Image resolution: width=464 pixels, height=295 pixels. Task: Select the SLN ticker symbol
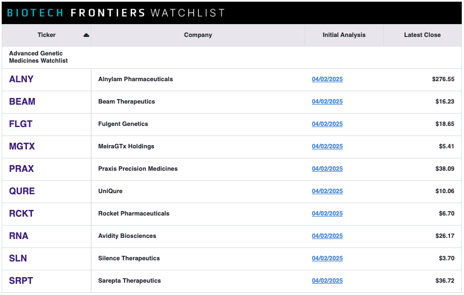18,259
